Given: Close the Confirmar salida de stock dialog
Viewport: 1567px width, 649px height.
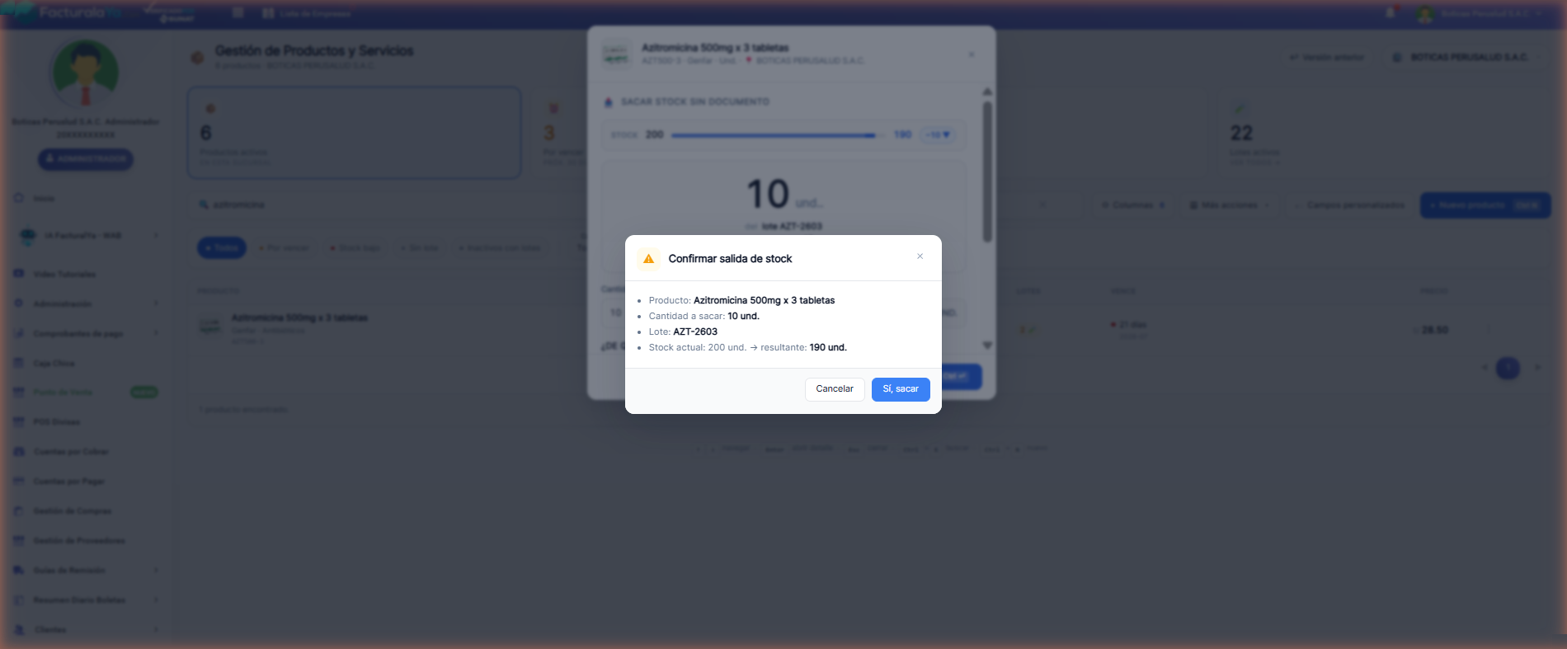Looking at the screenshot, I should tap(920, 256).
